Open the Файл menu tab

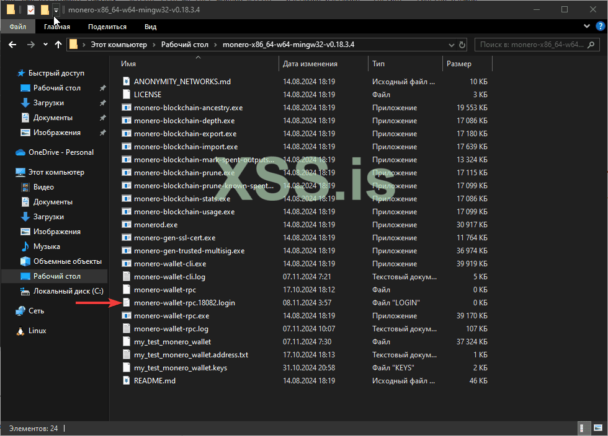coord(17,27)
